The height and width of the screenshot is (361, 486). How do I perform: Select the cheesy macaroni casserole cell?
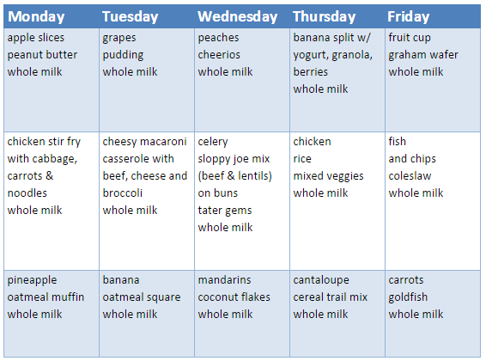(x=147, y=201)
